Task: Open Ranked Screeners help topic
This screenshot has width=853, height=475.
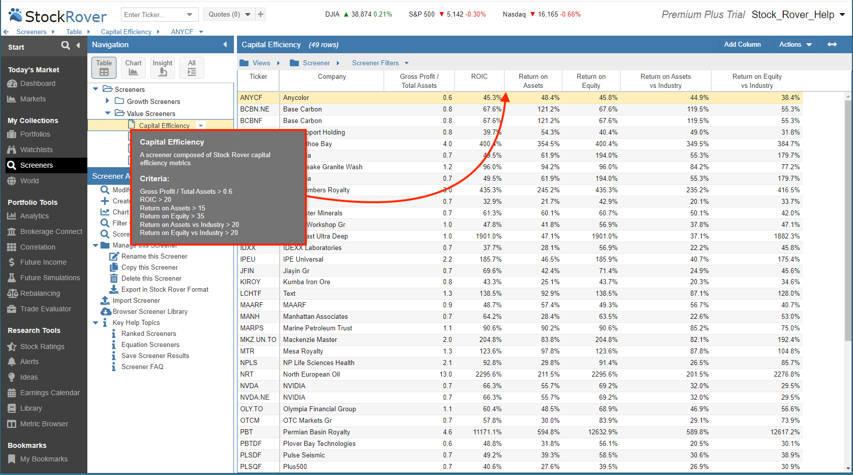Action: 149,333
